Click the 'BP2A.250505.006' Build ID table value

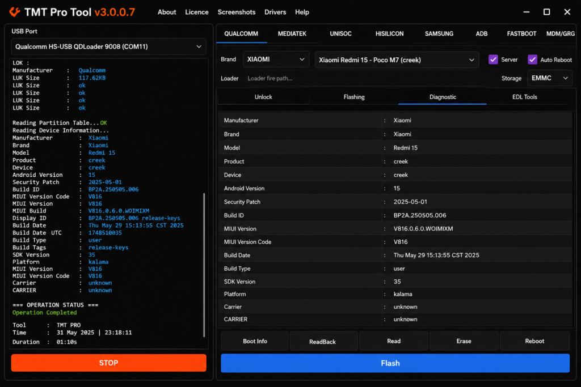point(420,215)
